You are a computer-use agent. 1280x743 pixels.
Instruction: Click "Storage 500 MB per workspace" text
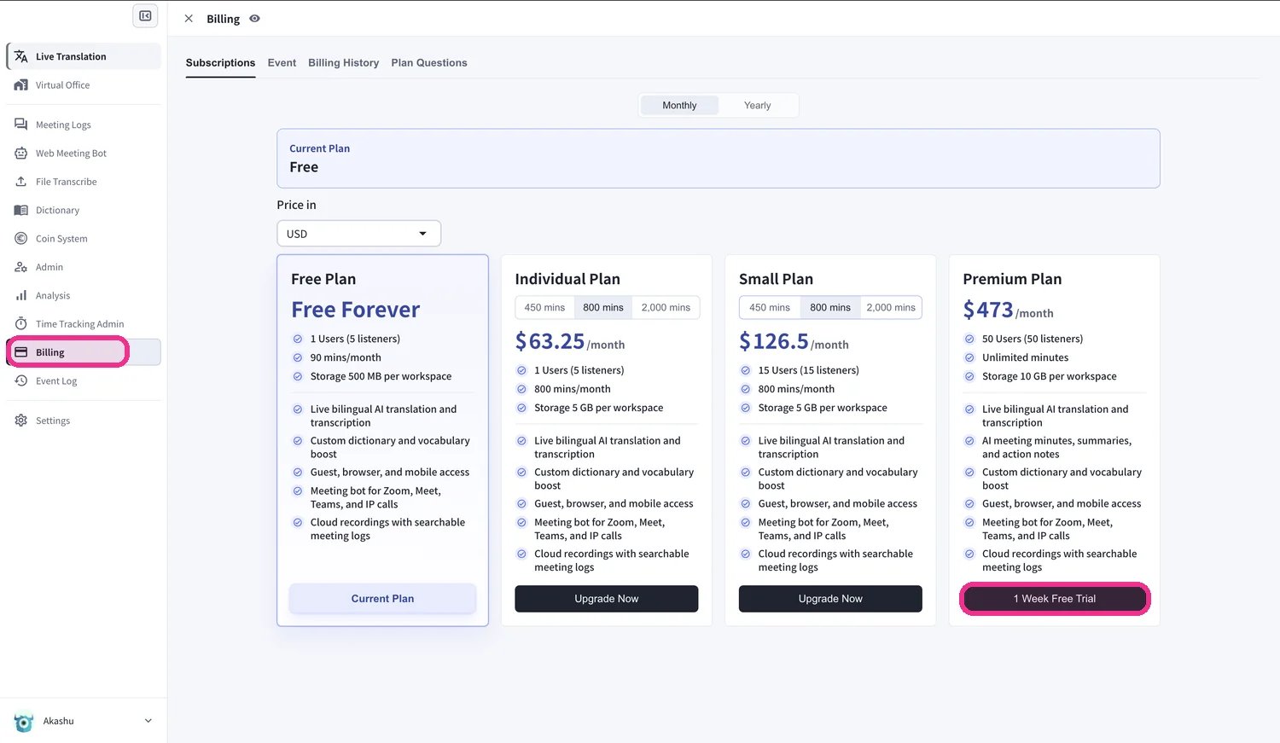click(381, 376)
